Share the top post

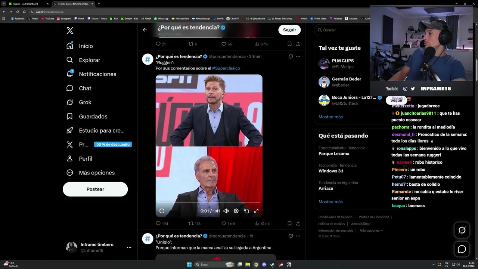pyautogui.click(x=298, y=44)
